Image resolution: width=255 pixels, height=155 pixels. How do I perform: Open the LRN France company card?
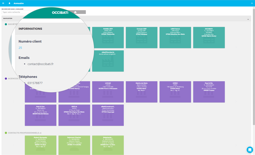(x=175, y=37)
